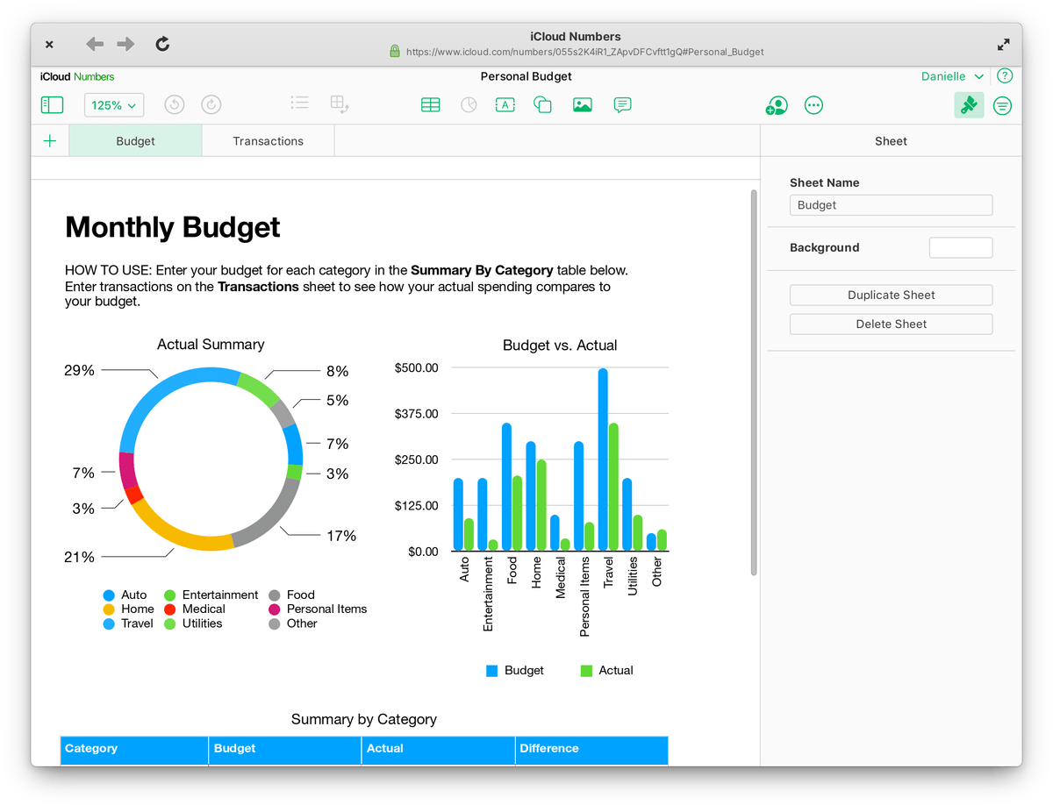Open the Background color swatch
Viewport: 1053px width, 805px height.
pyautogui.click(x=961, y=248)
